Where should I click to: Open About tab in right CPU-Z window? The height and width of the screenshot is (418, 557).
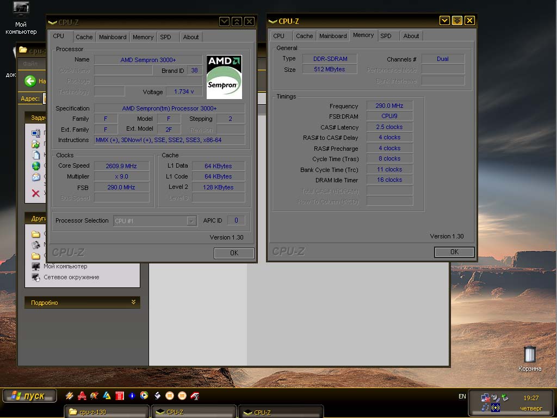click(x=411, y=36)
